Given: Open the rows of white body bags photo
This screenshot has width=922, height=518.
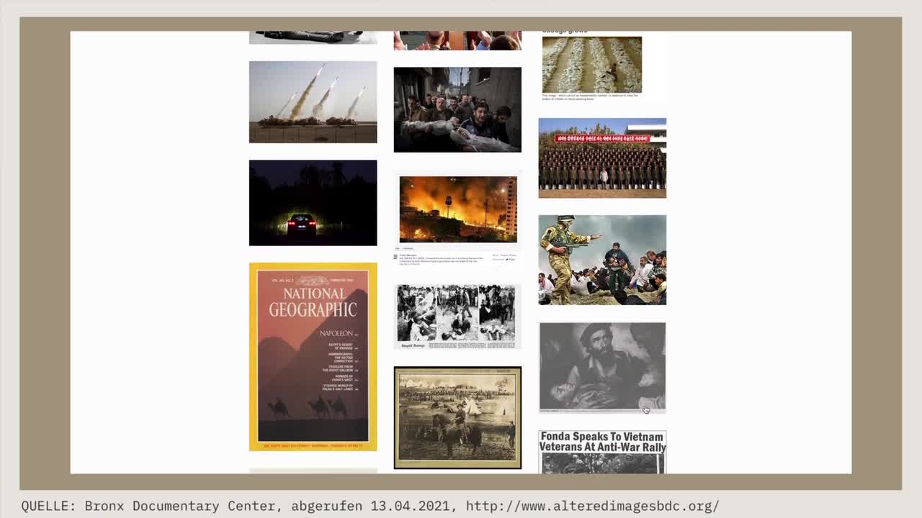Looking at the screenshot, I should click(592, 65).
